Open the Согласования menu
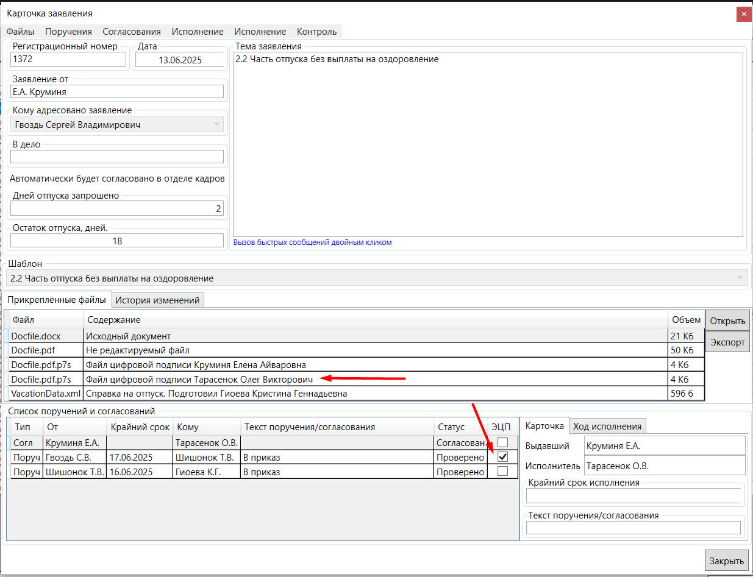 tap(131, 32)
